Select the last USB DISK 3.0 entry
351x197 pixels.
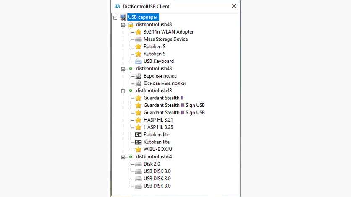[157, 186]
